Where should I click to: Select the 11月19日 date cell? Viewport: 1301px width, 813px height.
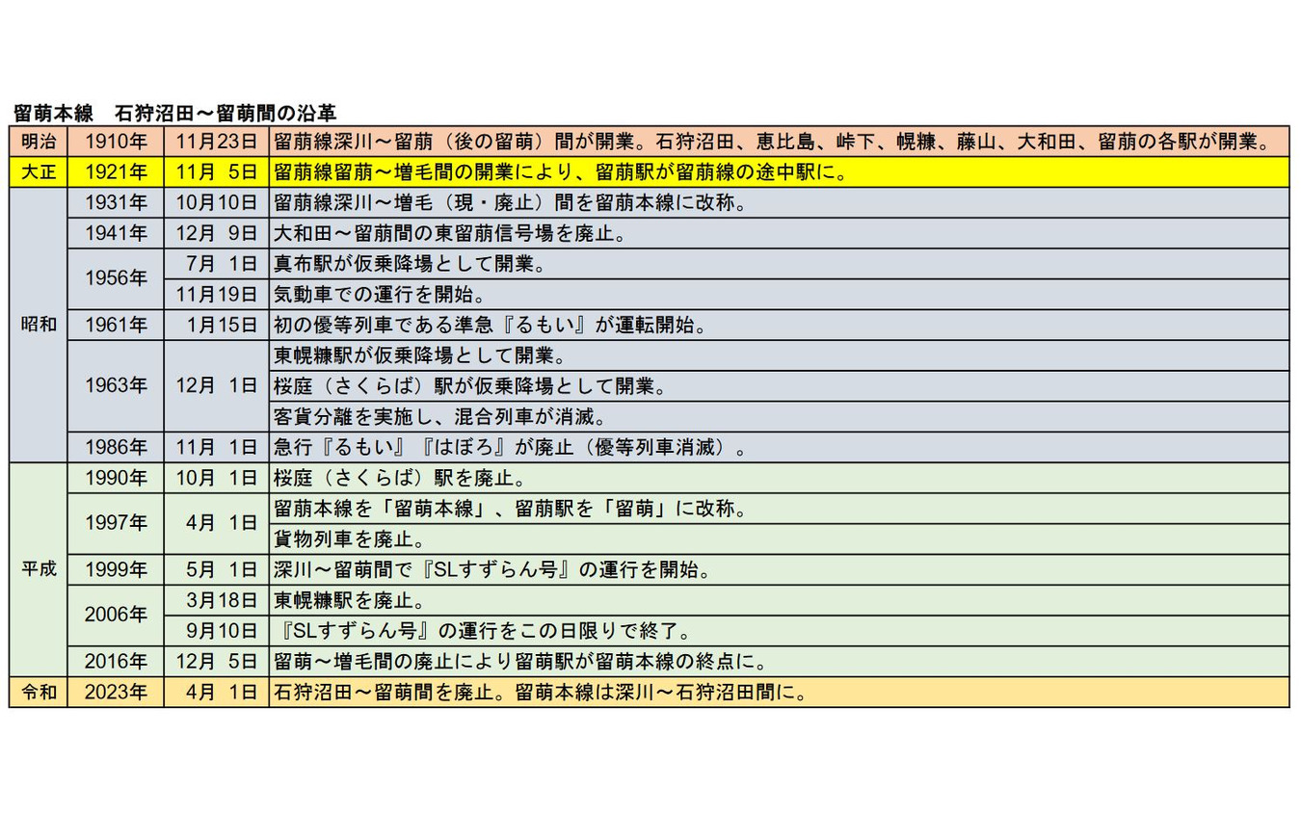(217, 294)
